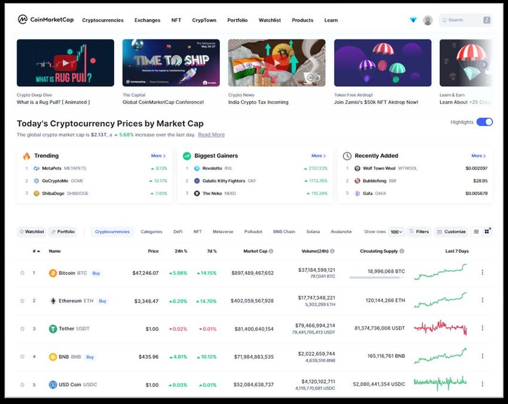Open the Ethereum row three-dot menu
This screenshot has height=404, width=508.
tap(482, 301)
